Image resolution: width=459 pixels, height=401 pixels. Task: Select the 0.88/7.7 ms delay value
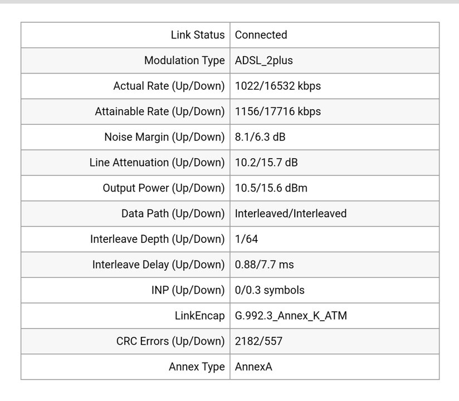coord(265,265)
